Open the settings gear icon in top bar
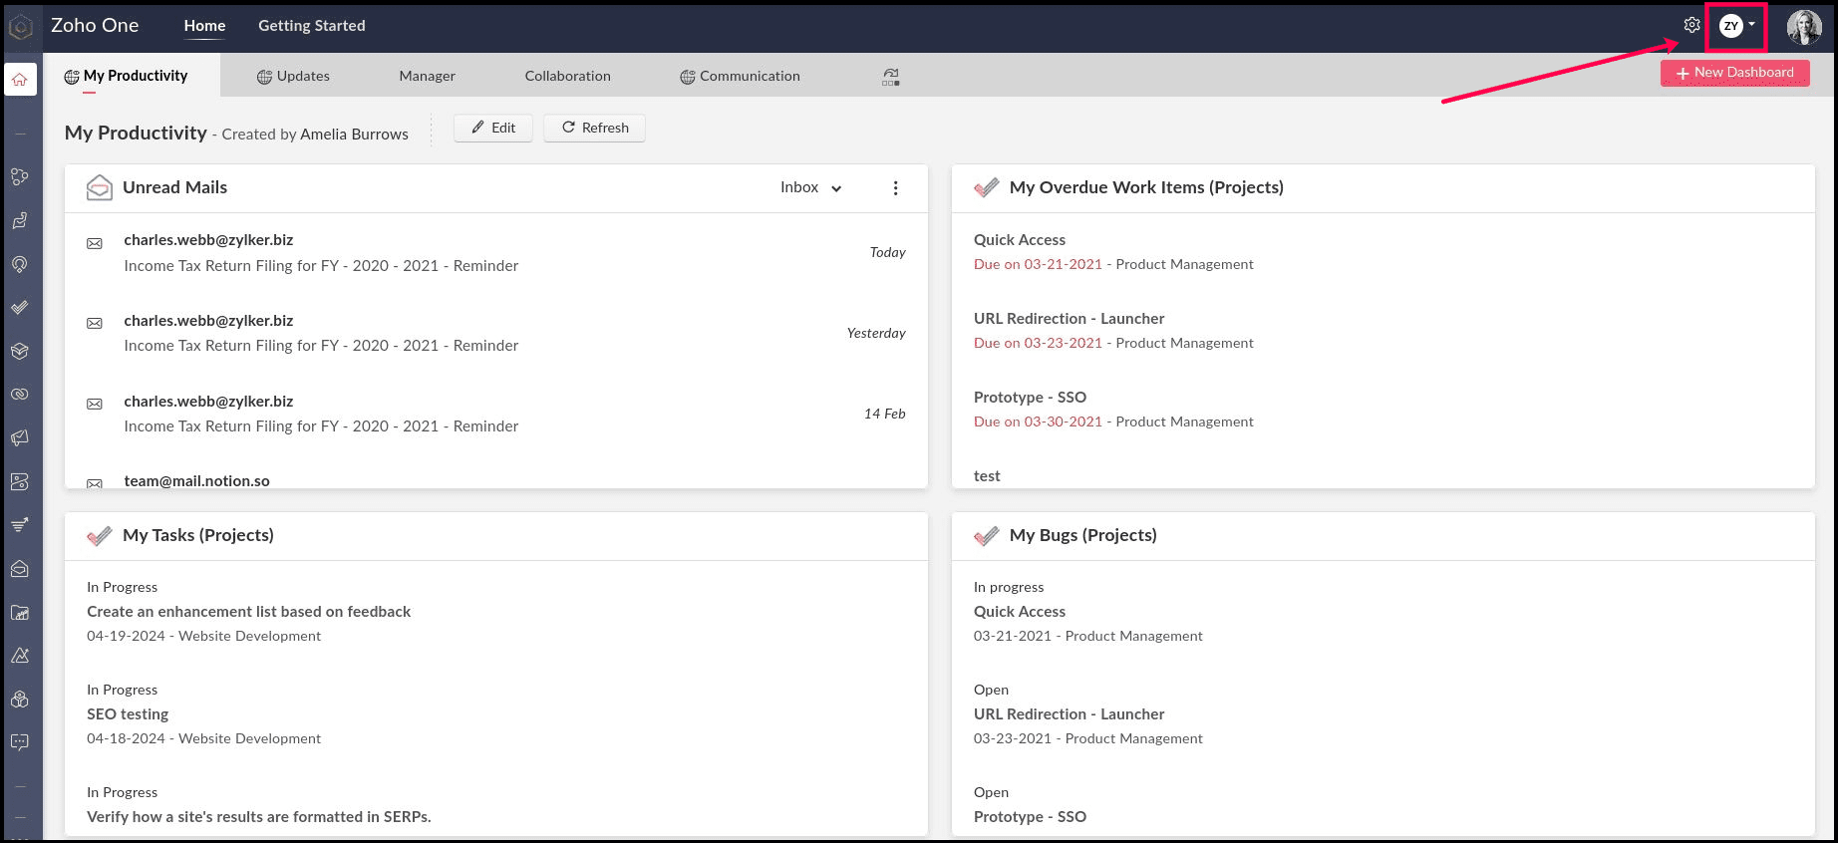Viewport: 1838px width, 843px height. [1691, 25]
